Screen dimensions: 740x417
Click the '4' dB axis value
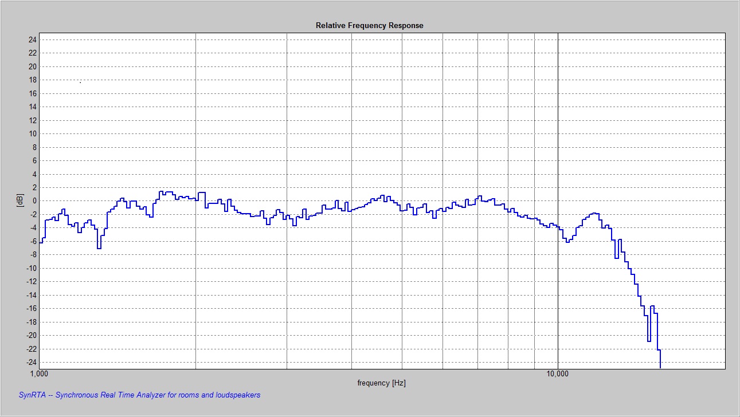point(35,174)
